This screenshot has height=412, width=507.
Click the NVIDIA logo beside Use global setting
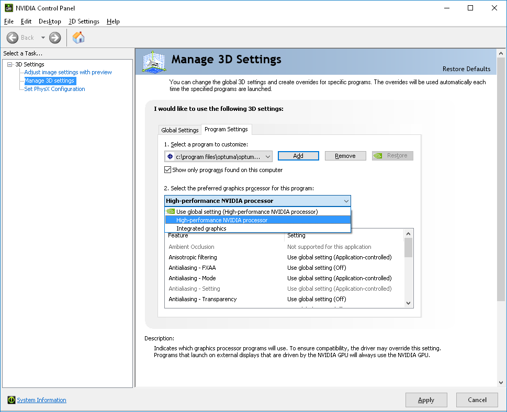coord(171,211)
